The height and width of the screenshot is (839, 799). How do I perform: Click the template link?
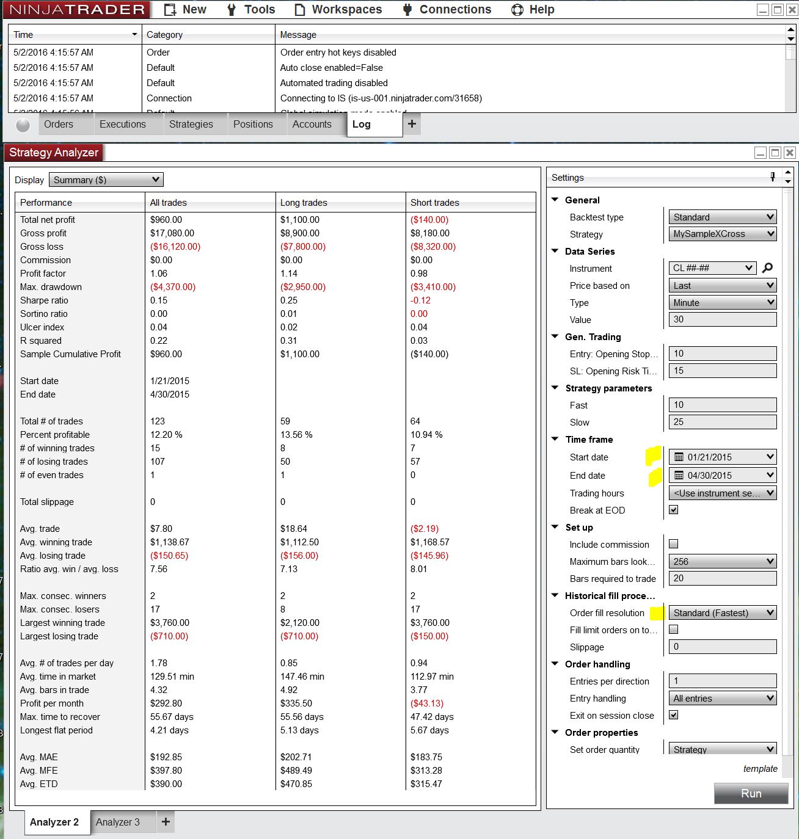[761, 769]
